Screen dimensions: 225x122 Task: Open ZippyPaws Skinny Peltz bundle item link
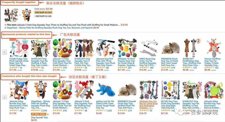[x=50, y=28]
